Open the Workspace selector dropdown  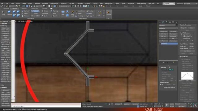point(191,3)
